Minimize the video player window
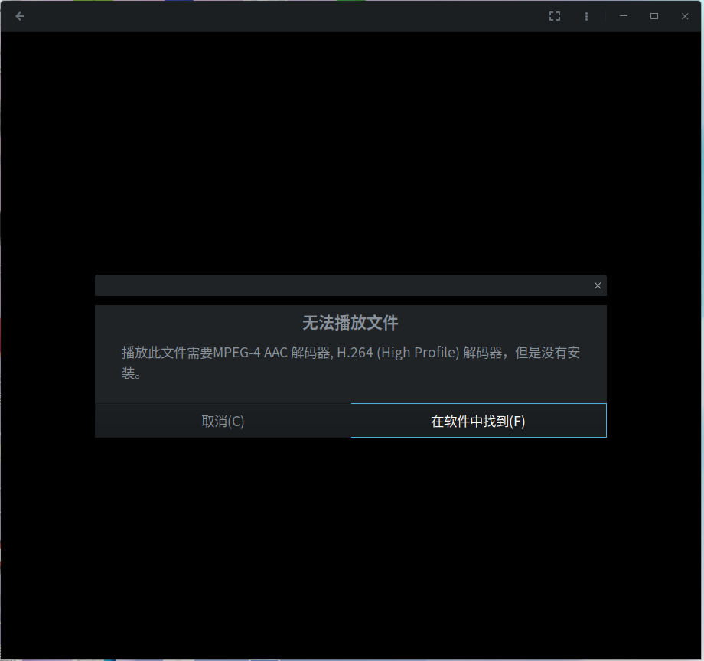Viewport: 704px width, 661px height. point(624,16)
